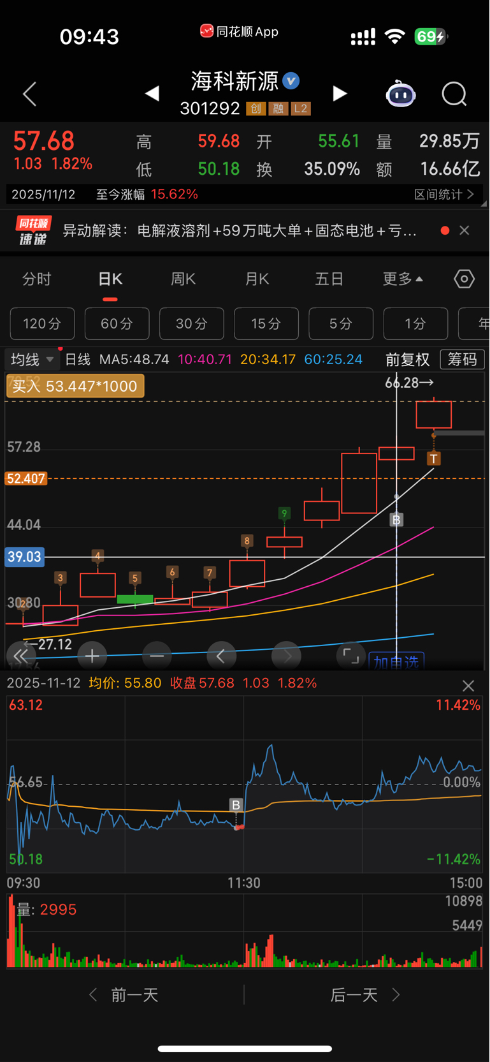490x1062 pixels.
Task: Tap the battery indicator in status bar
Action: click(x=431, y=36)
